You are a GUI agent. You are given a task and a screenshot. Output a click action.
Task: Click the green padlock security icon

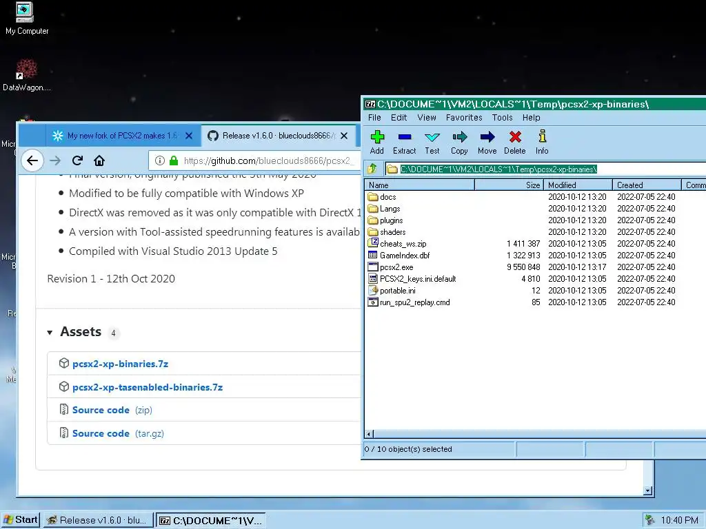coord(174,160)
